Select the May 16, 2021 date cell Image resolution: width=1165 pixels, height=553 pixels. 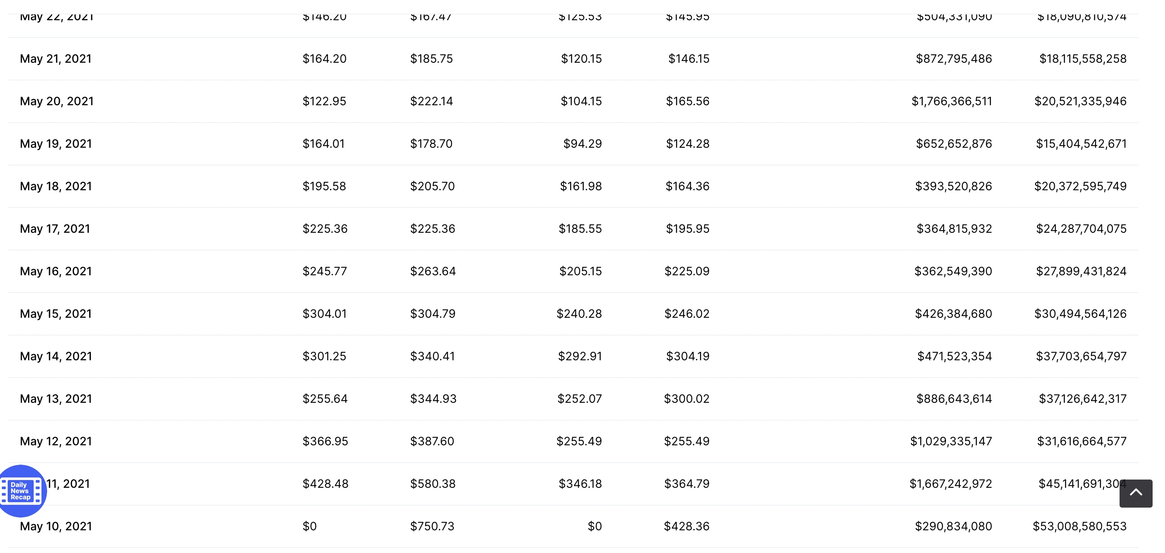point(56,271)
